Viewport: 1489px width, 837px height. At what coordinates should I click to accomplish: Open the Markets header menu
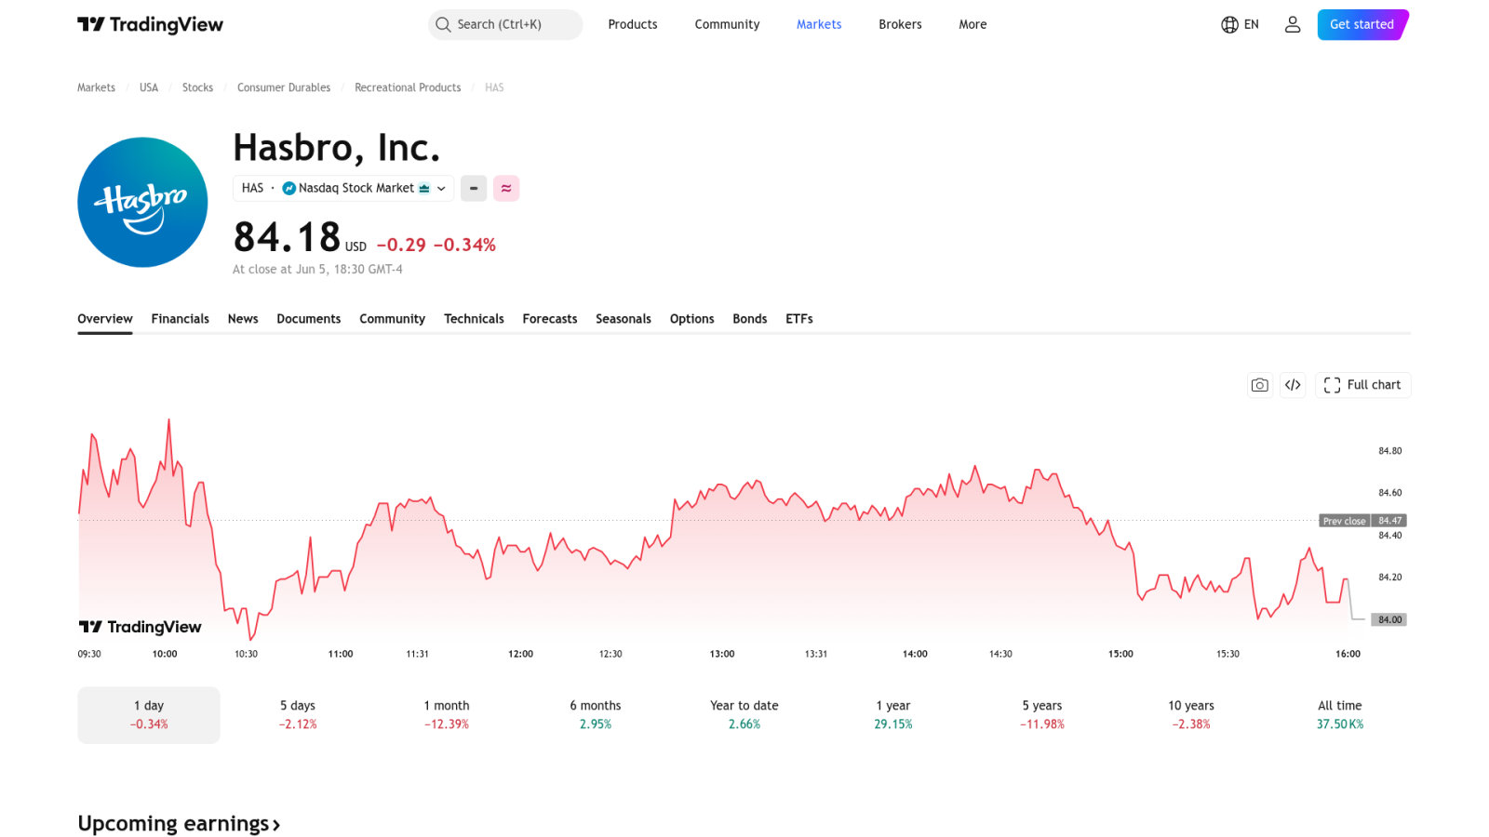point(819,24)
